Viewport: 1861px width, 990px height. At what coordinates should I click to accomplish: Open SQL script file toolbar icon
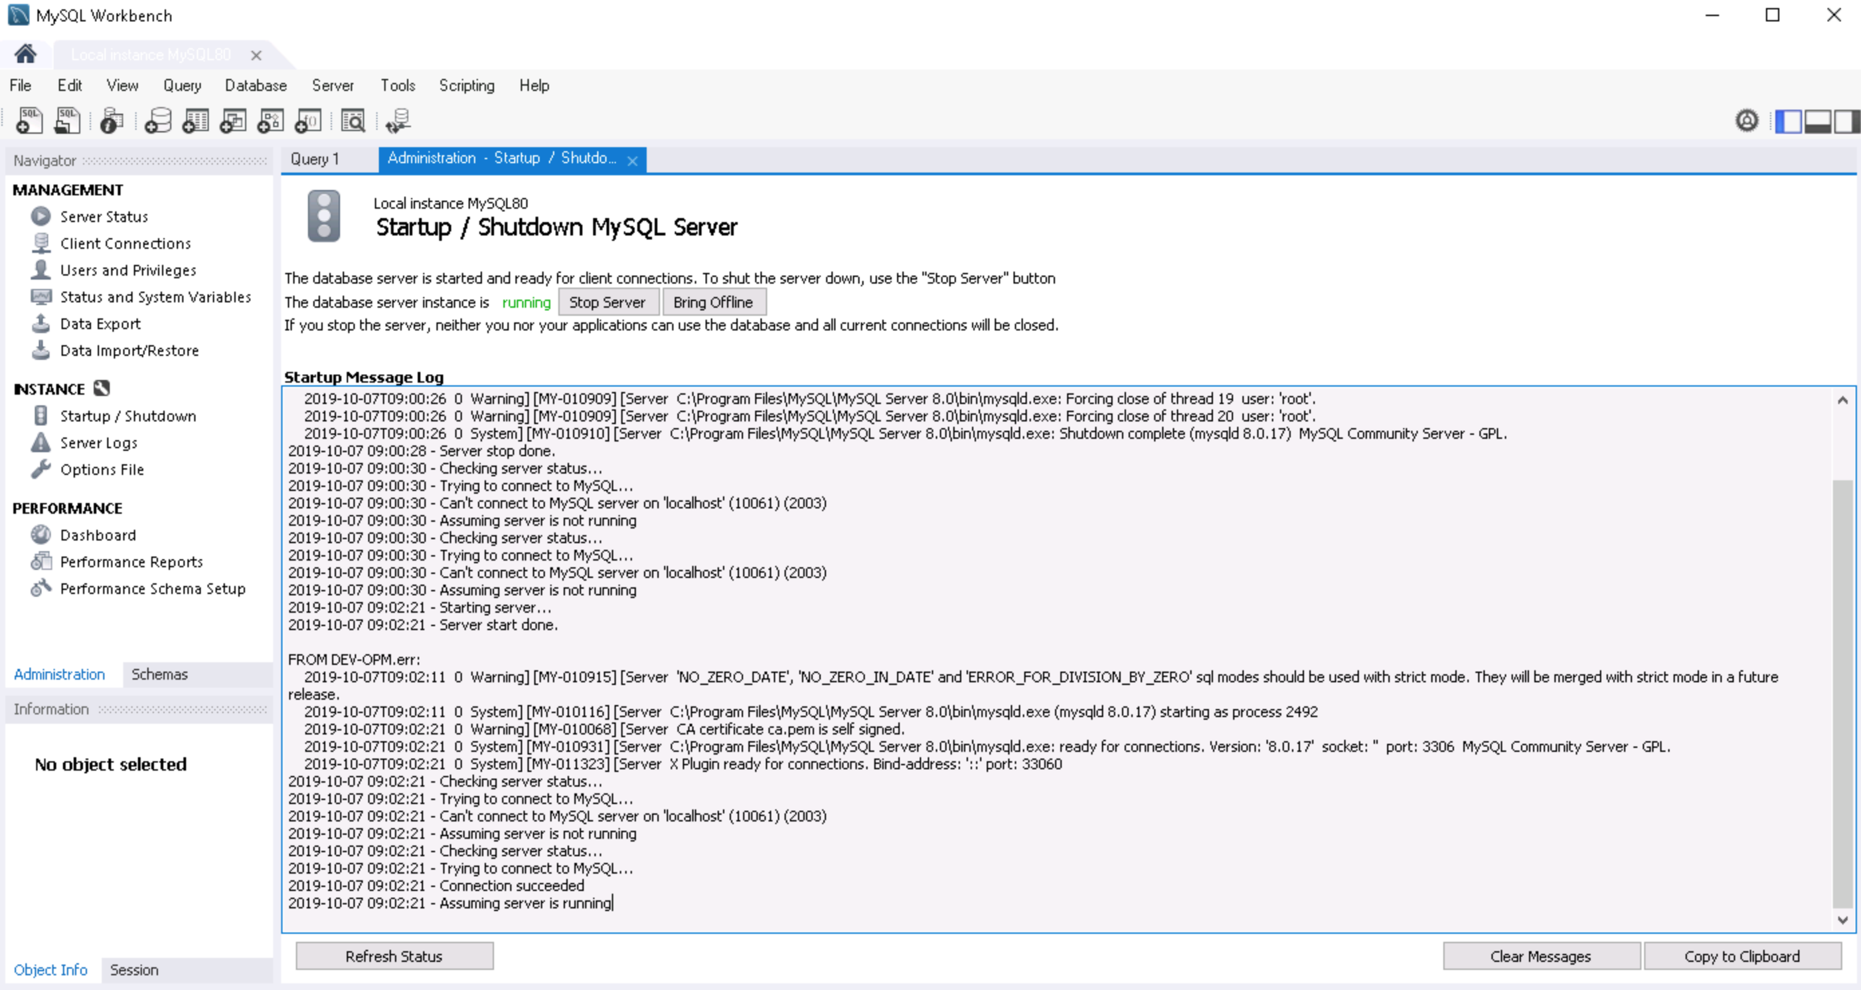click(x=67, y=120)
